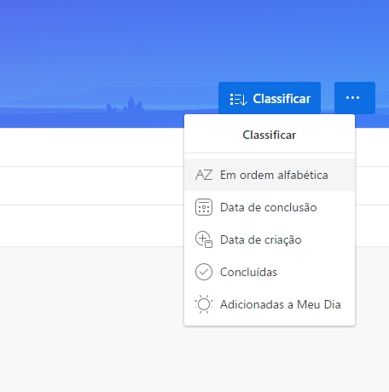
Task: Click the Classificar menu header text
Action: (x=270, y=135)
